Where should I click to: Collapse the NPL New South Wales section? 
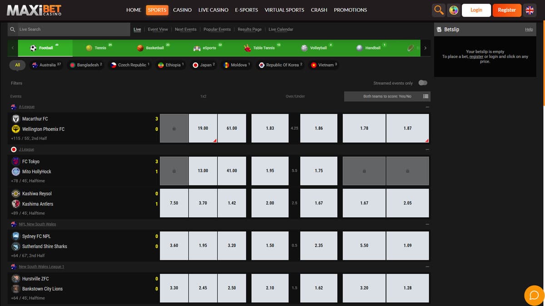click(x=427, y=224)
